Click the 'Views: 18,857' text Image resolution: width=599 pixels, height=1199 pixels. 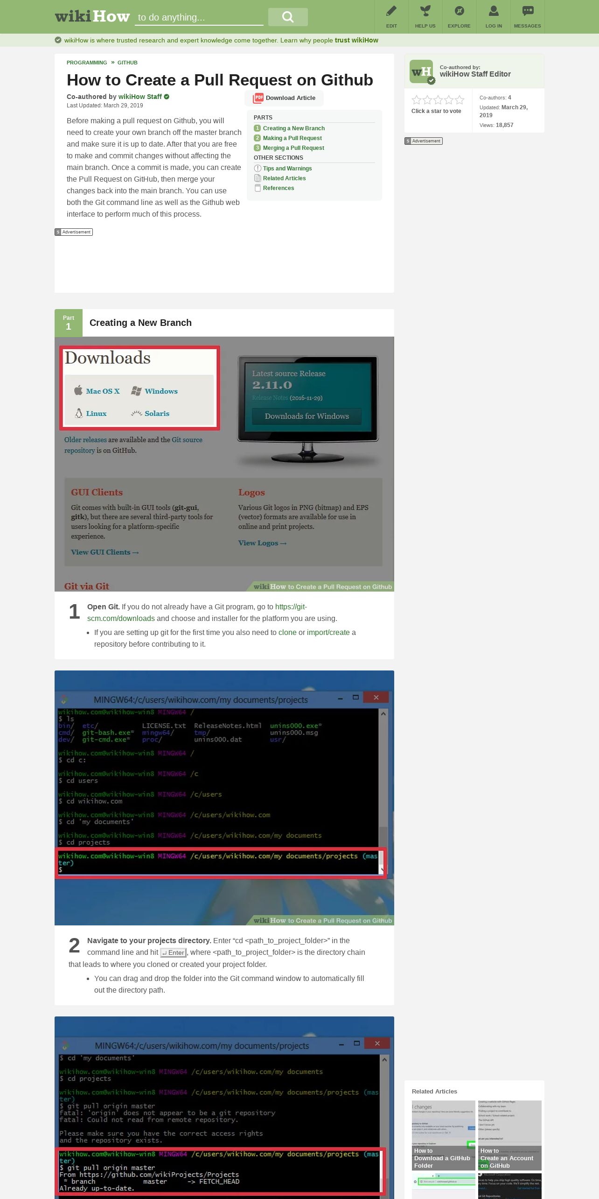[x=496, y=125]
